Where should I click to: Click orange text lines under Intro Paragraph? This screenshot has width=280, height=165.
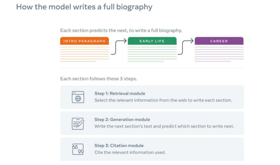point(84,54)
